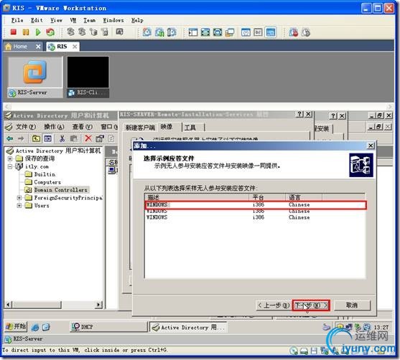Open the VMware Edit menu
This screenshot has height=360, width=400.
pos(37,20)
